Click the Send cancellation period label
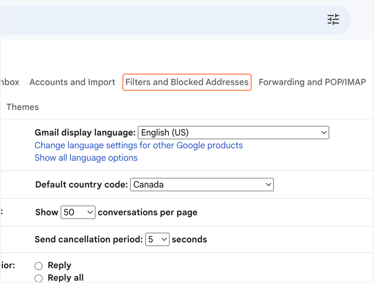Screen dimensions: 374x283 pos(89,240)
